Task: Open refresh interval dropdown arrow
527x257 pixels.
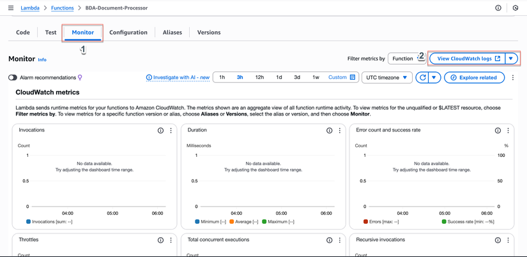Action: tap(434, 78)
